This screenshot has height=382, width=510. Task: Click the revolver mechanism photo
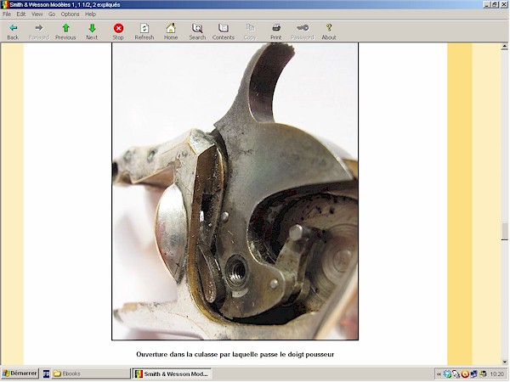pos(235,191)
